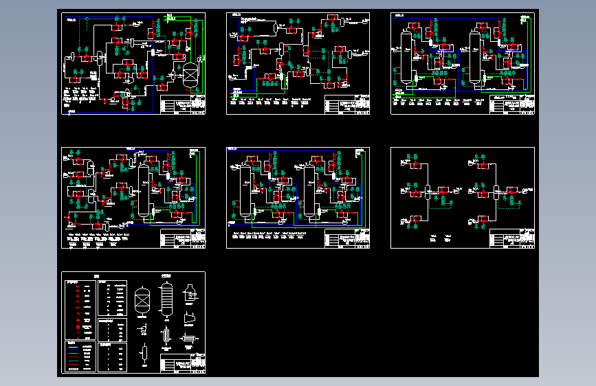Click the tall column on the middle-left sheet
596x386 pixels.
(x=143, y=191)
